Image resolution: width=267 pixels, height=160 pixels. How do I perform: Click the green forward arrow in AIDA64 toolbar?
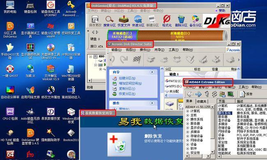click(198, 94)
